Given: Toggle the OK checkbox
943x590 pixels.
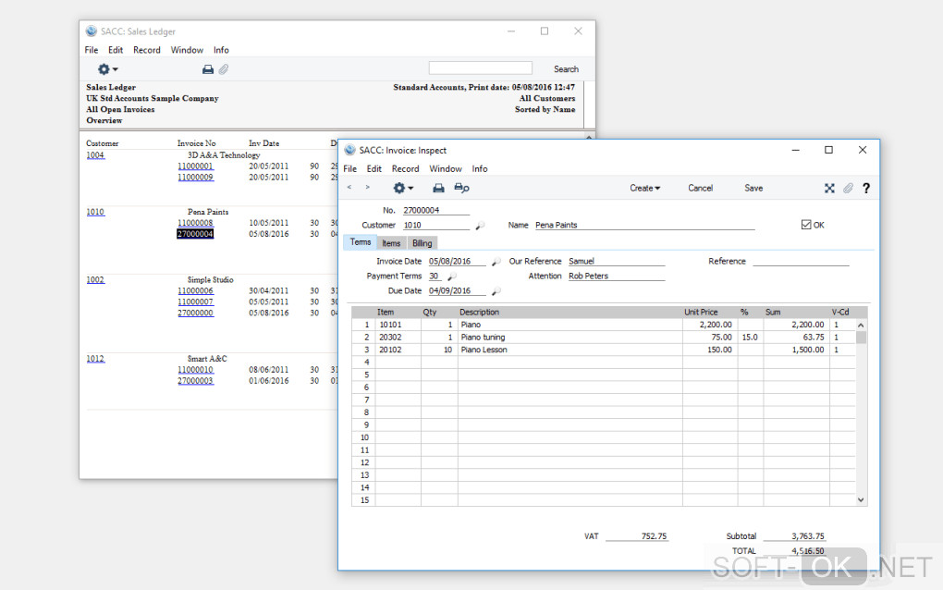Looking at the screenshot, I should tap(806, 225).
